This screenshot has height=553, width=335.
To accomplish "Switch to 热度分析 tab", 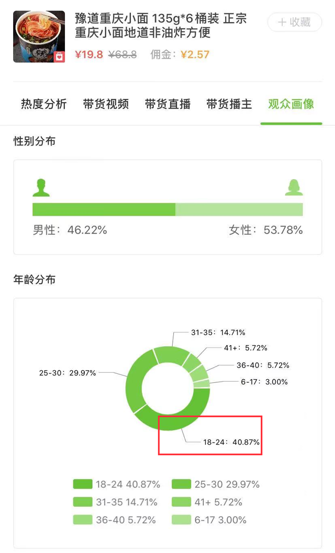I will (x=44, y=104).
